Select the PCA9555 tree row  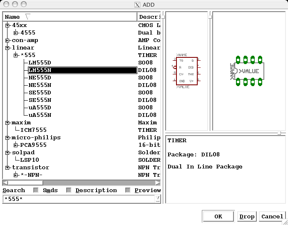[x=33, y=145]
